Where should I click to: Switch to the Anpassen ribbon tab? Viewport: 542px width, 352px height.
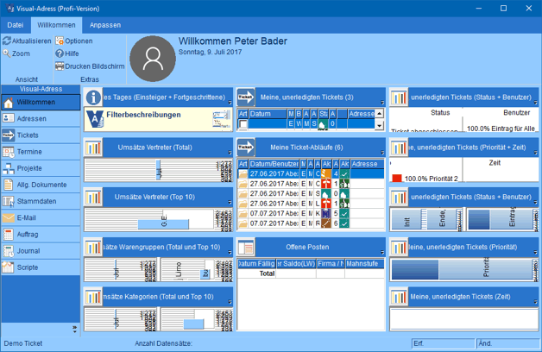(105, 25)
